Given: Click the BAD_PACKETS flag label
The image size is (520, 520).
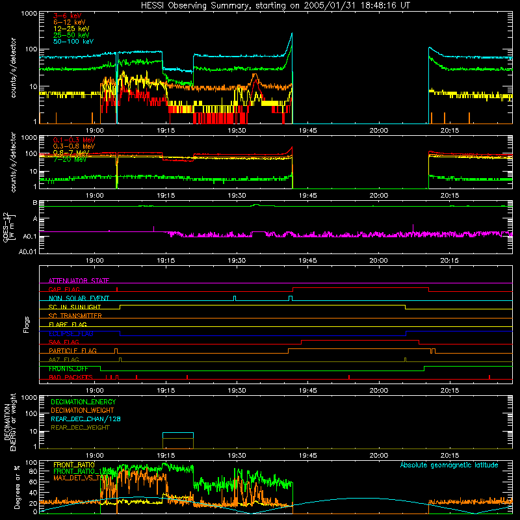Looking at the screenshot, I should pos(70,378).
